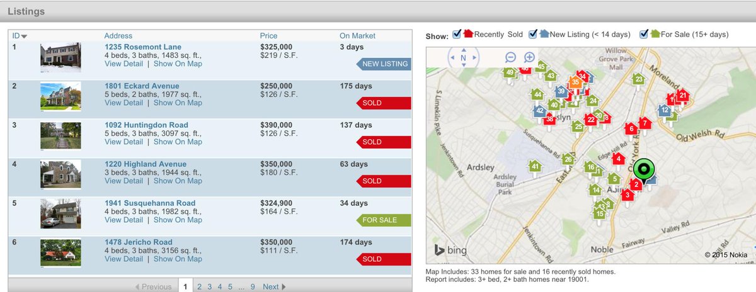Select red map marker 7
756x292 pixels.
(x=643, y=123)
